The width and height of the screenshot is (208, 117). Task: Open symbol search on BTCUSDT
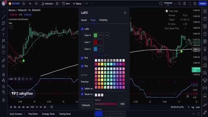(14, 4)
